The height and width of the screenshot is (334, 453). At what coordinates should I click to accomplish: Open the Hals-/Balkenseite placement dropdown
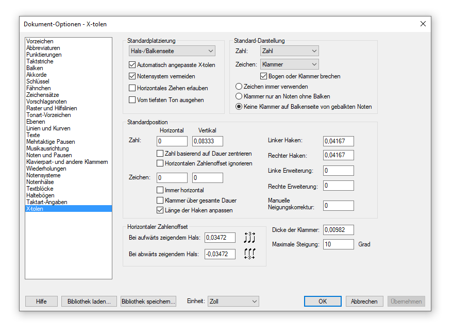click(172, 51)
